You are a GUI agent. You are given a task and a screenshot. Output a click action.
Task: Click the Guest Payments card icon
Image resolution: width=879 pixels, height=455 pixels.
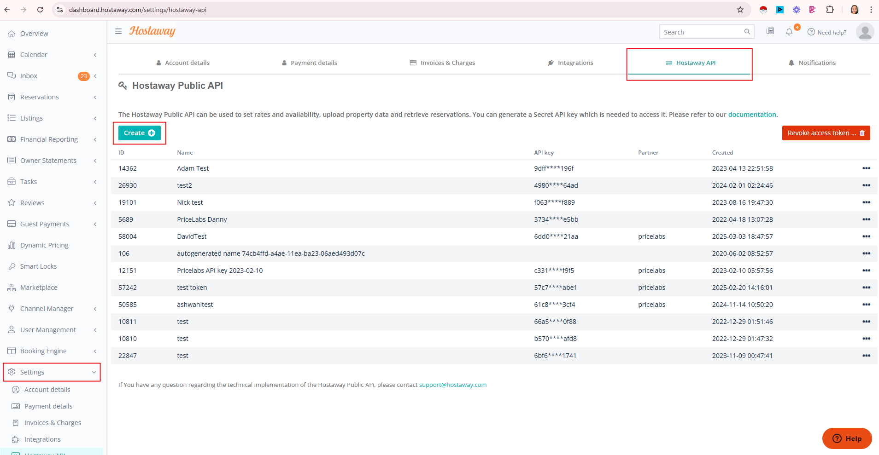point(12,224)
